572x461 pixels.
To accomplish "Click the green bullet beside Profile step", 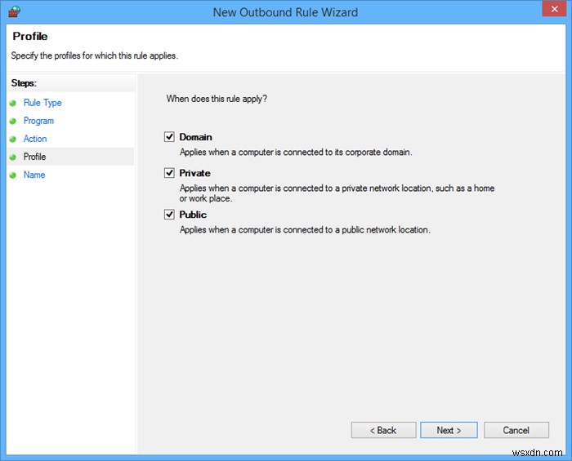I will [13, 157].
